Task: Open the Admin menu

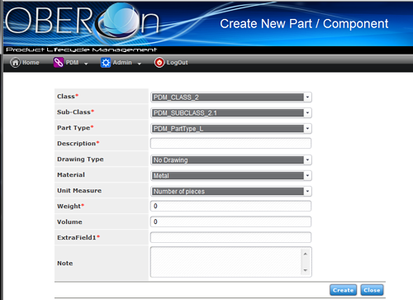Action: (121, 63)
